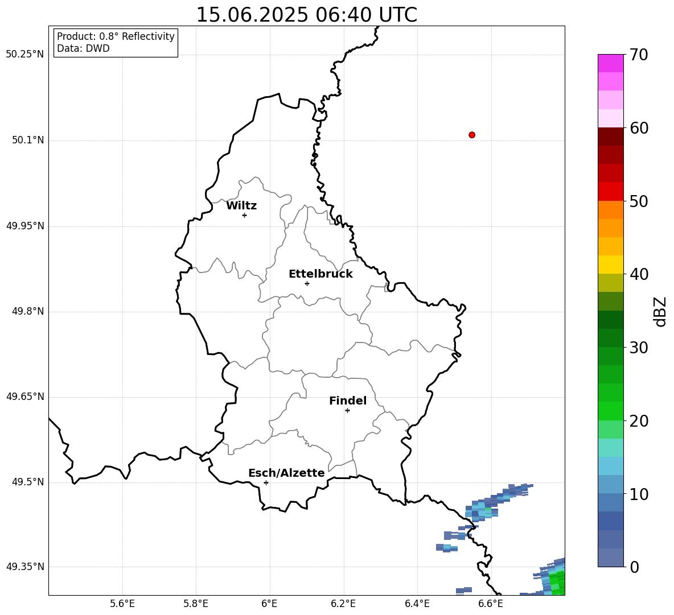Click the 49.35°N latitude label
This screenshot has height=615, width=674.
coord(25,567)
